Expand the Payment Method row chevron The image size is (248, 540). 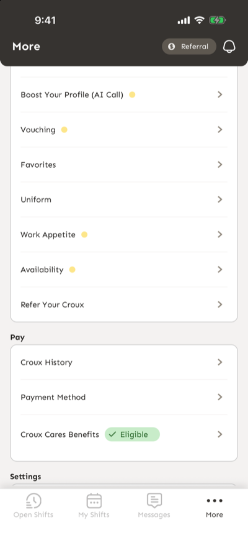(220, 397)
